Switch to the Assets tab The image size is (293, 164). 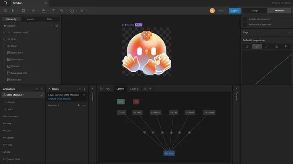[31, 19]
